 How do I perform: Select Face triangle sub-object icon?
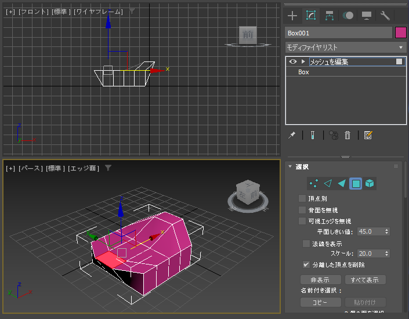coord(342,183)
